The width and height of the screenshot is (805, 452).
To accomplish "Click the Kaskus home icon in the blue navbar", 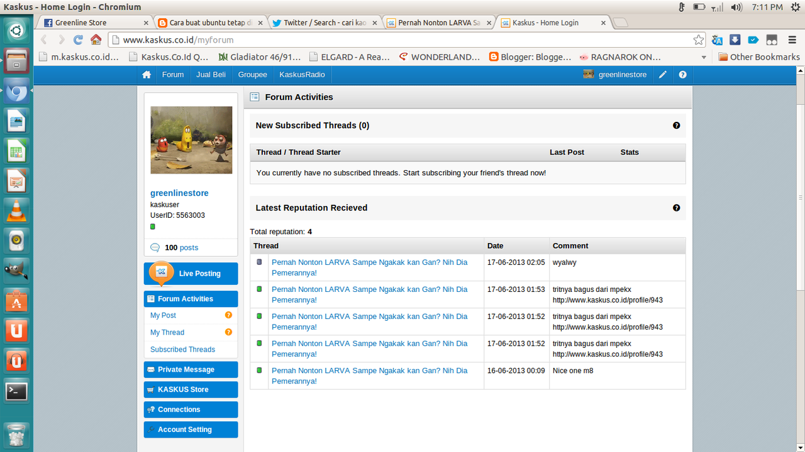I will point(147,75).
